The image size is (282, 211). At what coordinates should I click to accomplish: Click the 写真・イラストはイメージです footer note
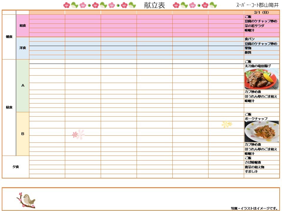[x=254, y=208]
